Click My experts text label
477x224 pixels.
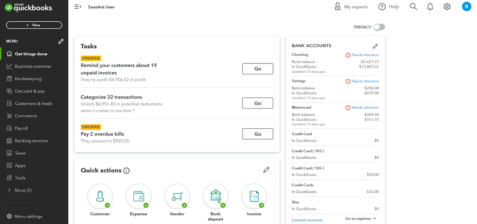[x=356, y=7]
